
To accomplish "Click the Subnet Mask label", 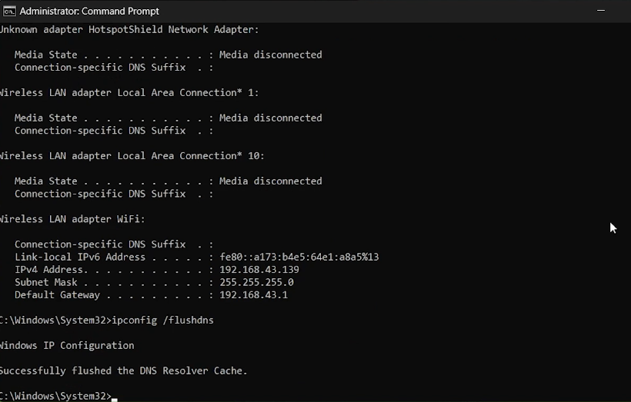I will point(46,282).
